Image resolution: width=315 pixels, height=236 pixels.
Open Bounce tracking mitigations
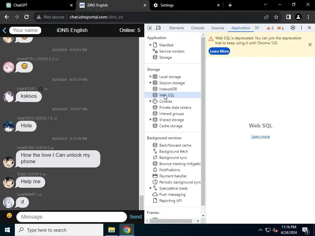click(x=177, y=163)
